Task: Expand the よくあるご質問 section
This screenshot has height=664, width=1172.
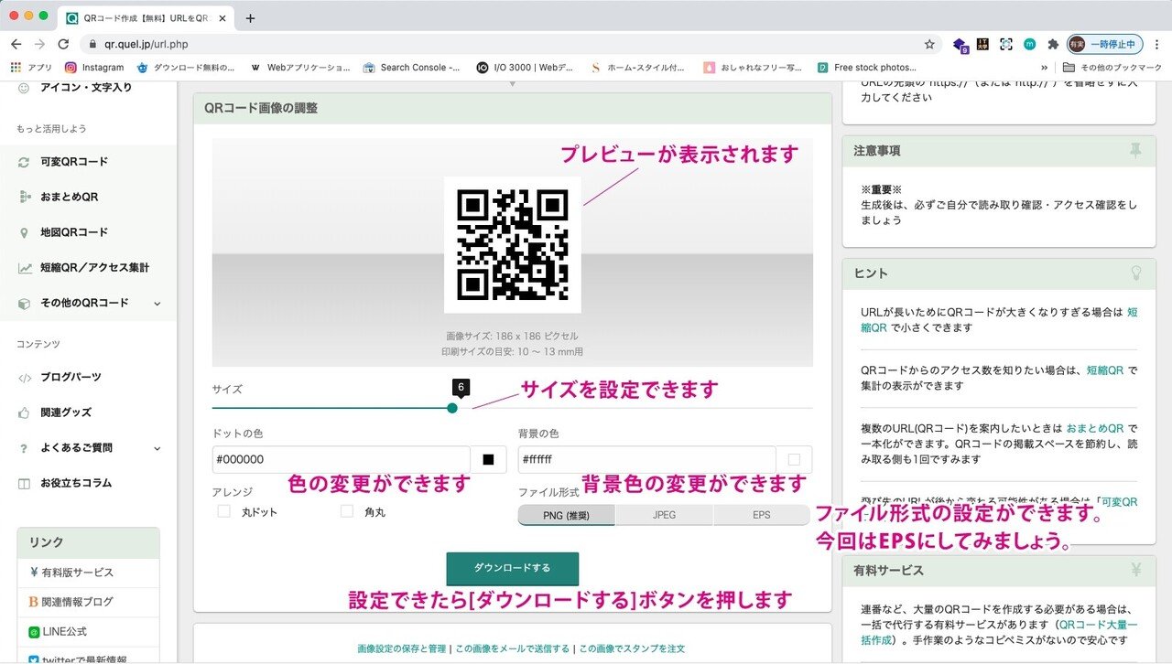Action: pyautogui.click(x=76, y=447)
